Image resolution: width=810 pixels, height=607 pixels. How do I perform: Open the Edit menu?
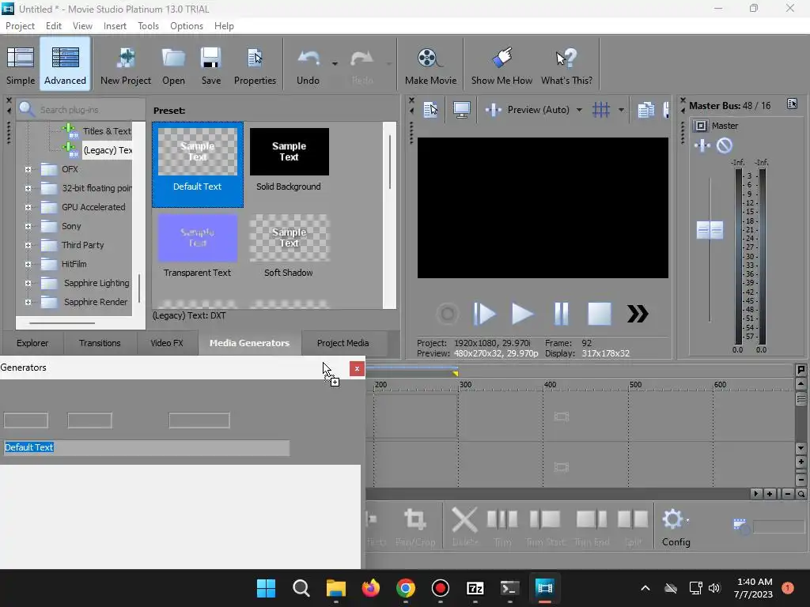point(53,26)
